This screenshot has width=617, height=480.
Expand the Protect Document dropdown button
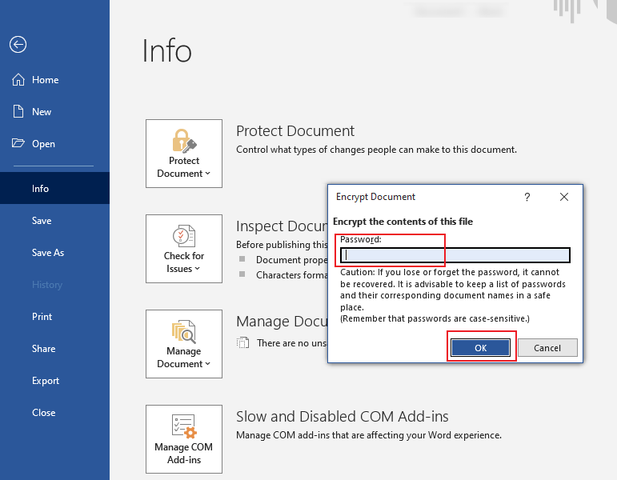tap(184, 154)
